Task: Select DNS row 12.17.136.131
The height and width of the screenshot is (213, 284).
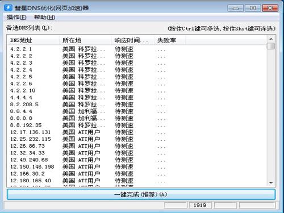Action: 137,132
